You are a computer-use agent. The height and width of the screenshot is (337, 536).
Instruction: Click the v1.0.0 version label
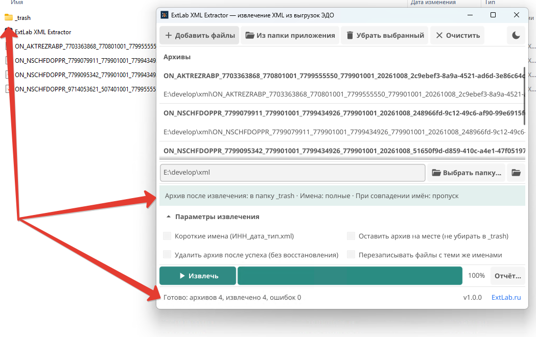pyautogui.click(x=473, y=297)
